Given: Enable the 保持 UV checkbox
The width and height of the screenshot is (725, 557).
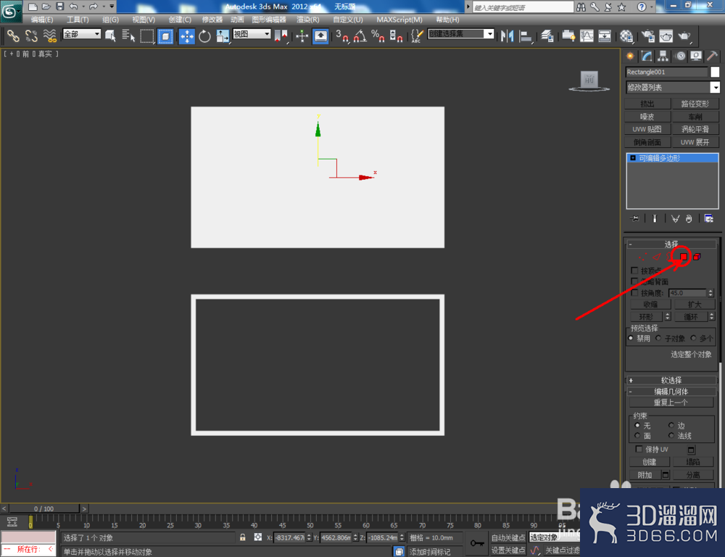Looking at the screenshot, I should click(639, 449).
